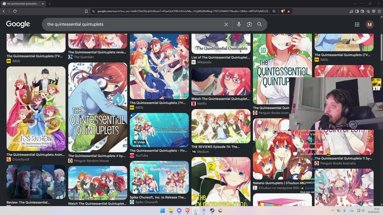Viewport: 383px width, 215px height.
Task: Open the Brave Wallet icon
Action: 362,11
